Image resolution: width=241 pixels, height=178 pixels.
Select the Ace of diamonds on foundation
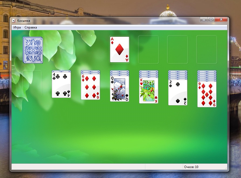click(119, 49)
